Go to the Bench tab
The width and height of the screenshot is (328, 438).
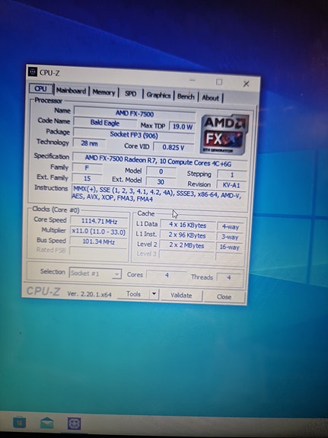186,97
